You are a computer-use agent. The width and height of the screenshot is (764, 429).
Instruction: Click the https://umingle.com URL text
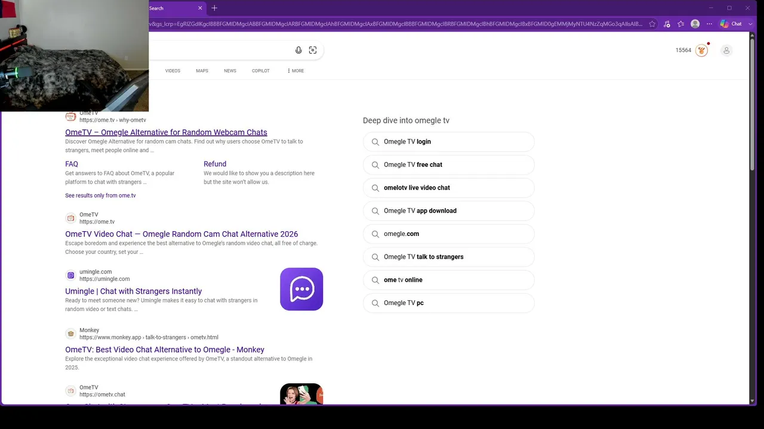pos(104,279)
